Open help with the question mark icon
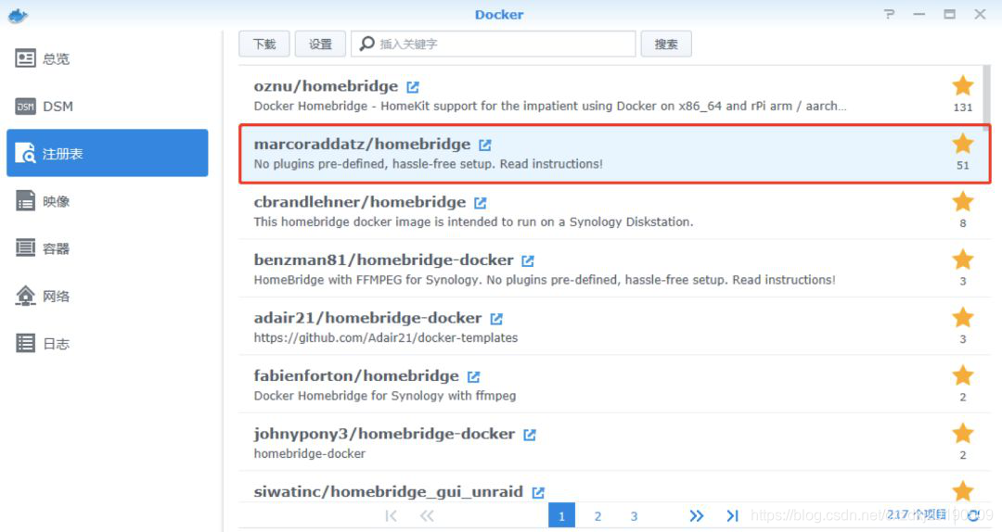1002x532 pixels. [889, 14]
